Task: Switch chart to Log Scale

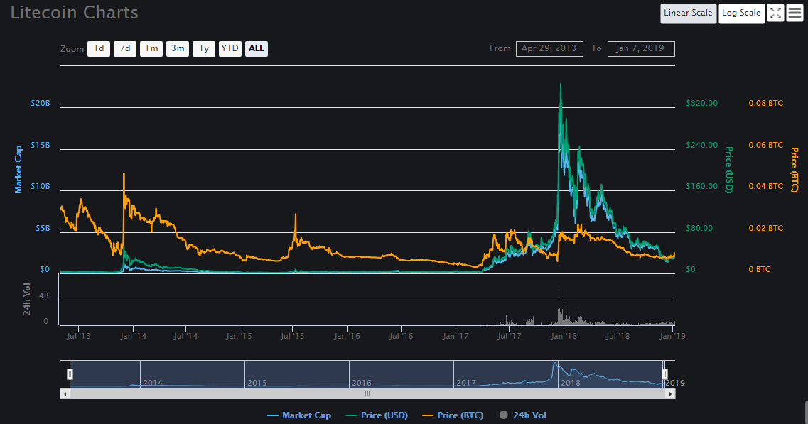Action: [x=741, y=13]
